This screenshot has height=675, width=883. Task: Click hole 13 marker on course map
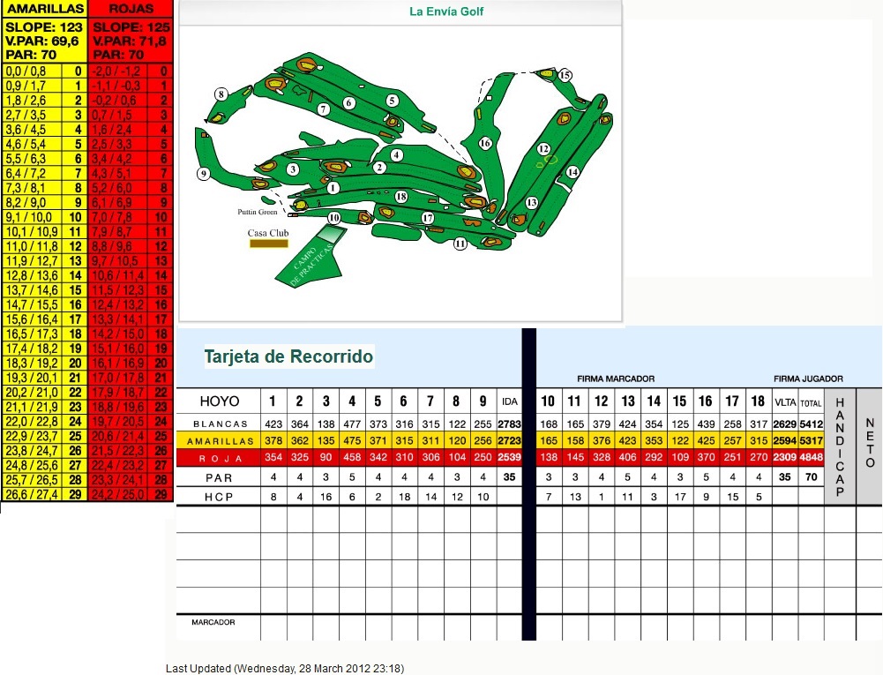coord(531,202)
